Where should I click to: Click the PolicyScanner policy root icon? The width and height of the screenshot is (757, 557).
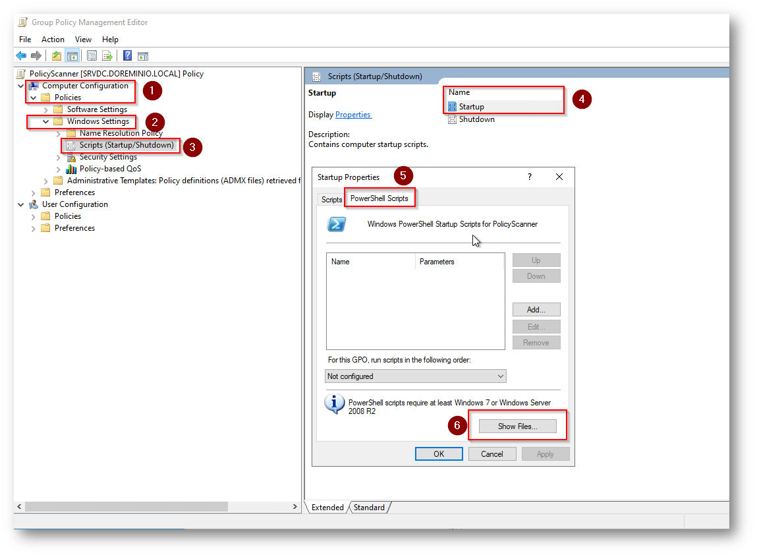click(21, 74)
